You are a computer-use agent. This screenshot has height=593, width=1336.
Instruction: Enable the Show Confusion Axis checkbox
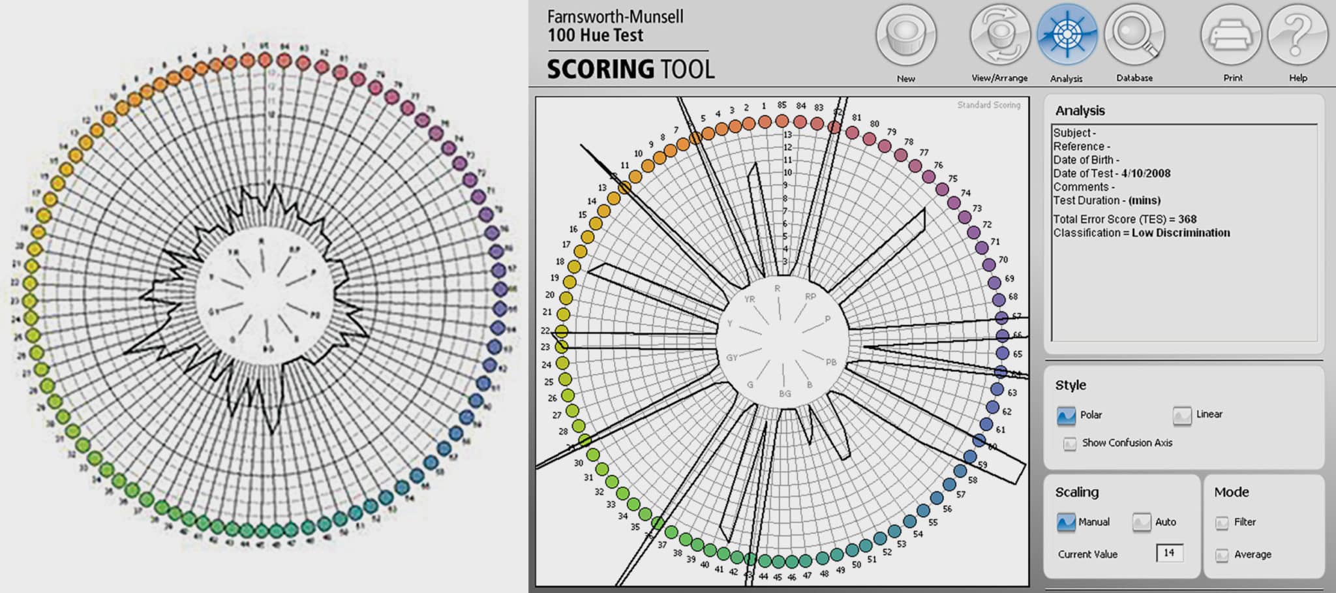tap(1070, 443)
